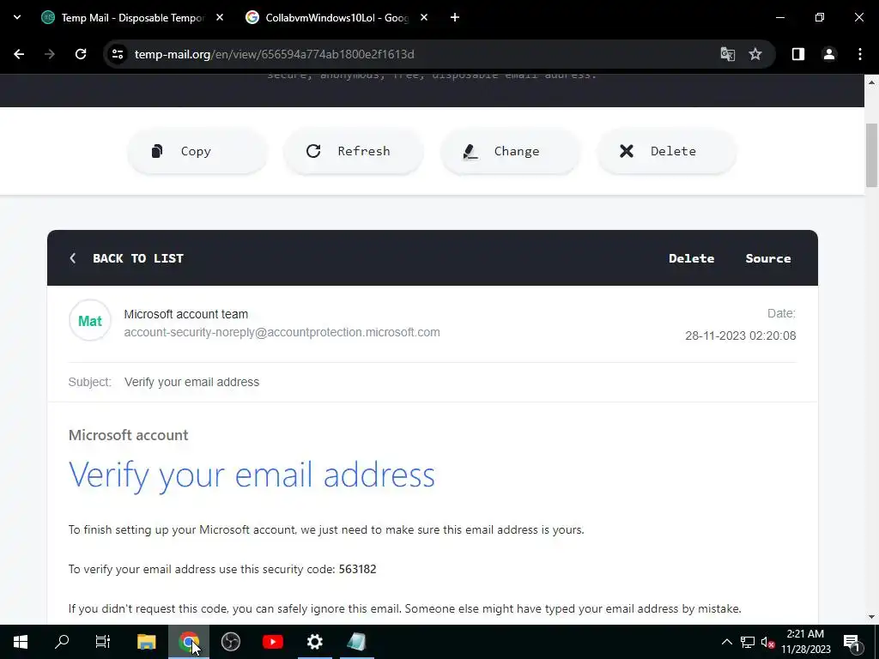Open the notification center icon

(851, 642)
